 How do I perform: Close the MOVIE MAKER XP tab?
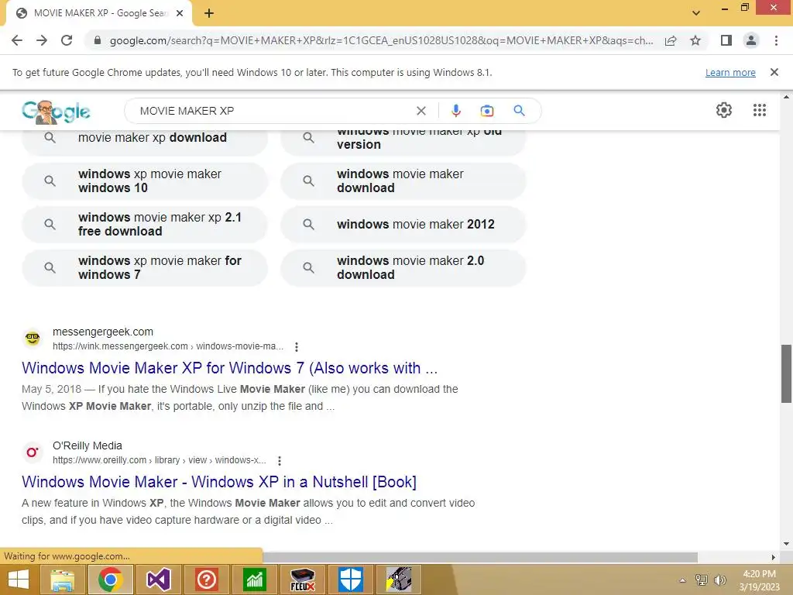[180, 14]
